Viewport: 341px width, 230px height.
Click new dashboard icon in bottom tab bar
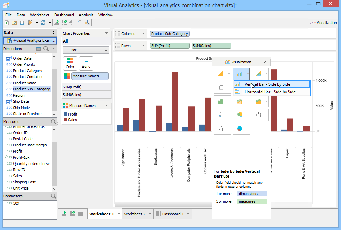72,214
